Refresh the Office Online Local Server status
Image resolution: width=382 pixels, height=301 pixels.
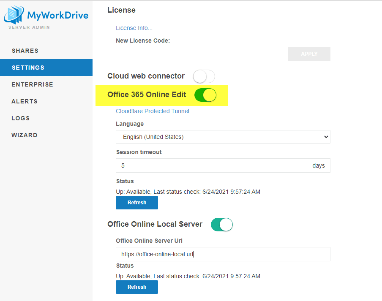137,287
